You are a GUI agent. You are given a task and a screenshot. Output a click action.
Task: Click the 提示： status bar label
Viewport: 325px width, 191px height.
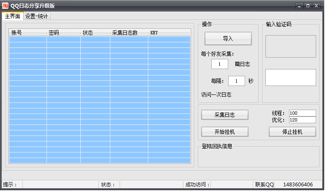tap(10, 184)
